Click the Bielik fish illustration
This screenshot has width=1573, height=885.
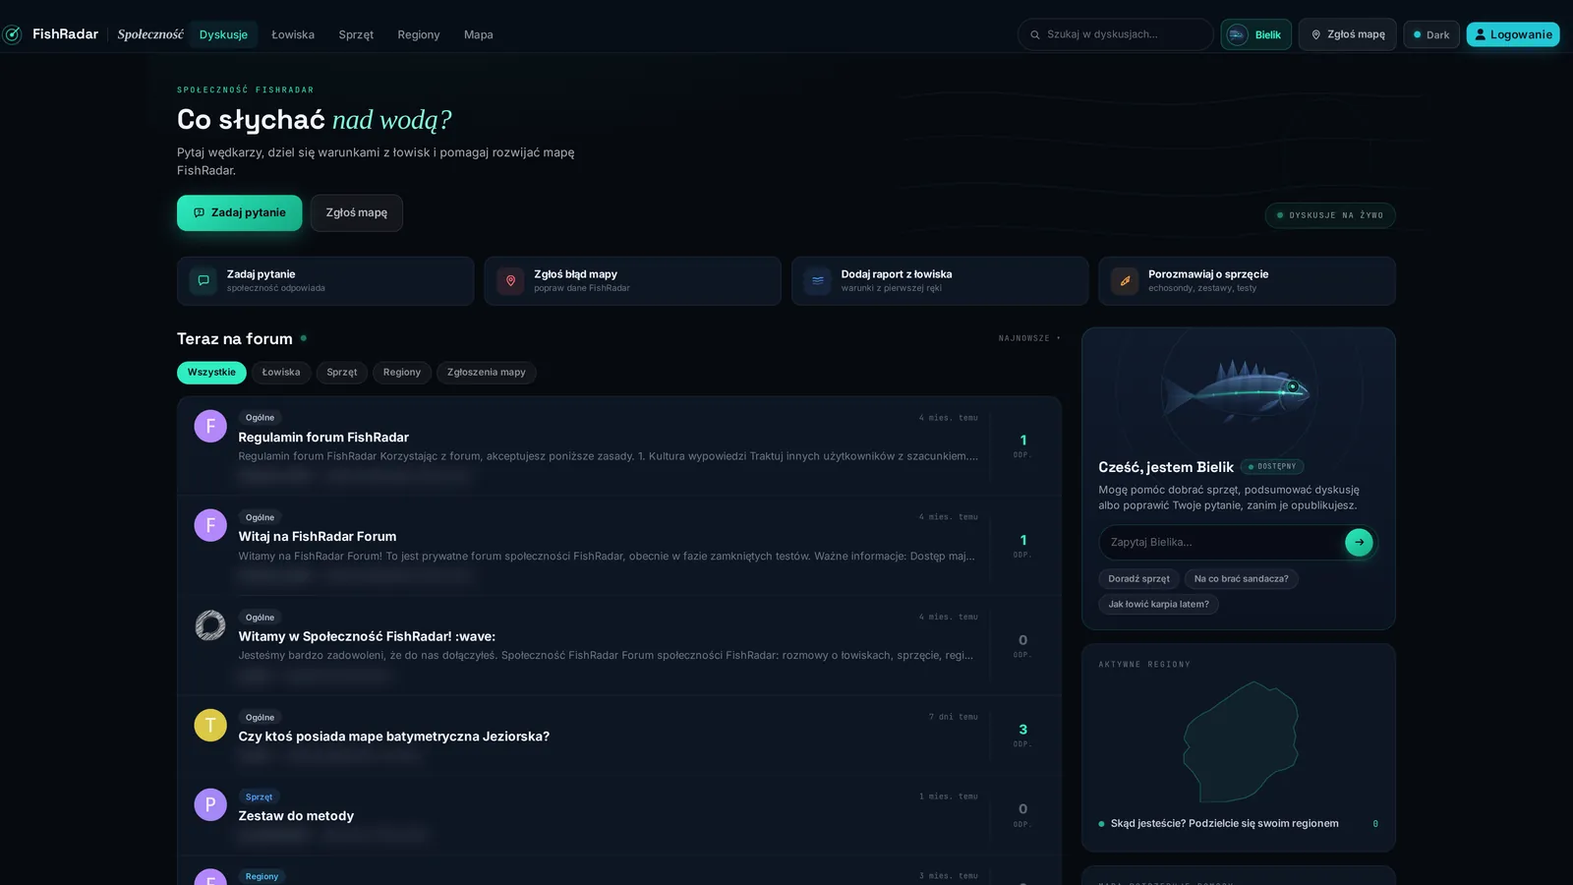[x=1239, y=389]
